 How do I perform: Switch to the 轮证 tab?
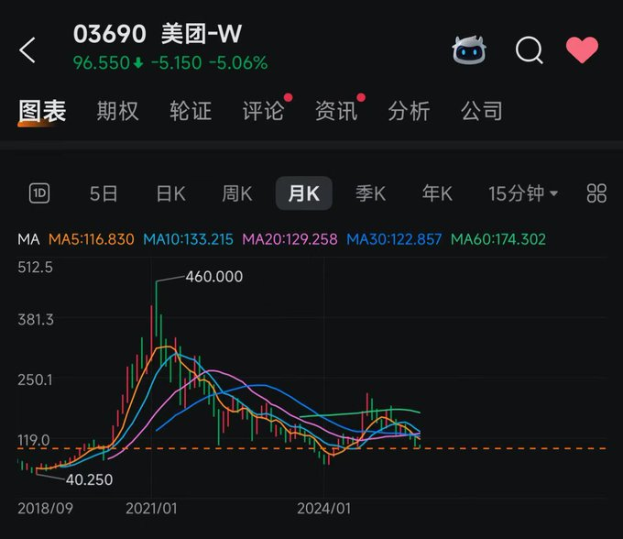tap(191, 112)
